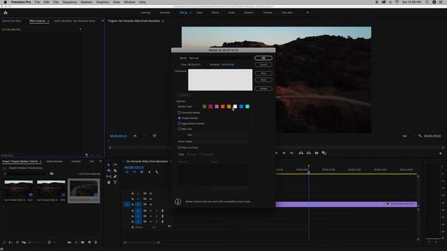Select the Track Select Forward tool
The height and width of the screenshot is (251, 447).
tap(115, 165)
